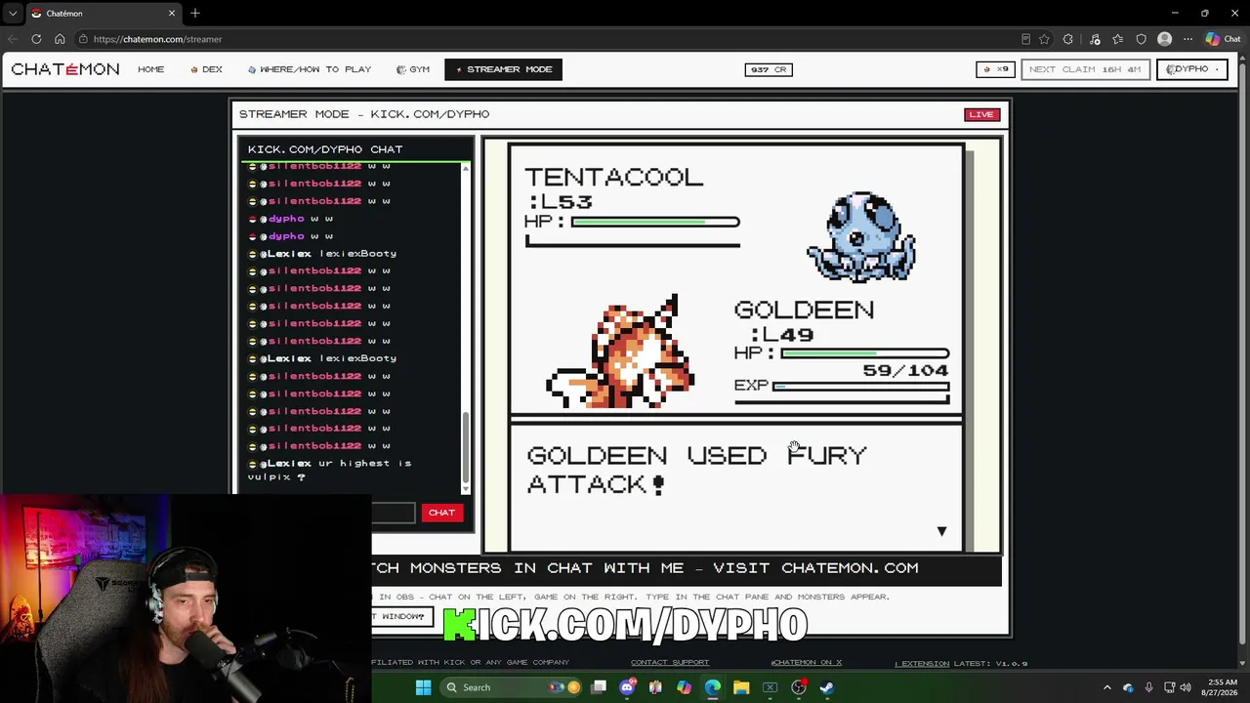This screenshot has height=703, width=1250.
Task: Show hidden system tray icons
Action: (x=1106, y=687)
